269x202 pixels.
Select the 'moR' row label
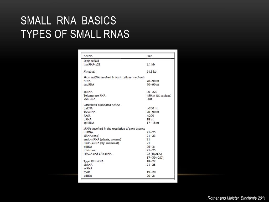[x=87, y=172]
